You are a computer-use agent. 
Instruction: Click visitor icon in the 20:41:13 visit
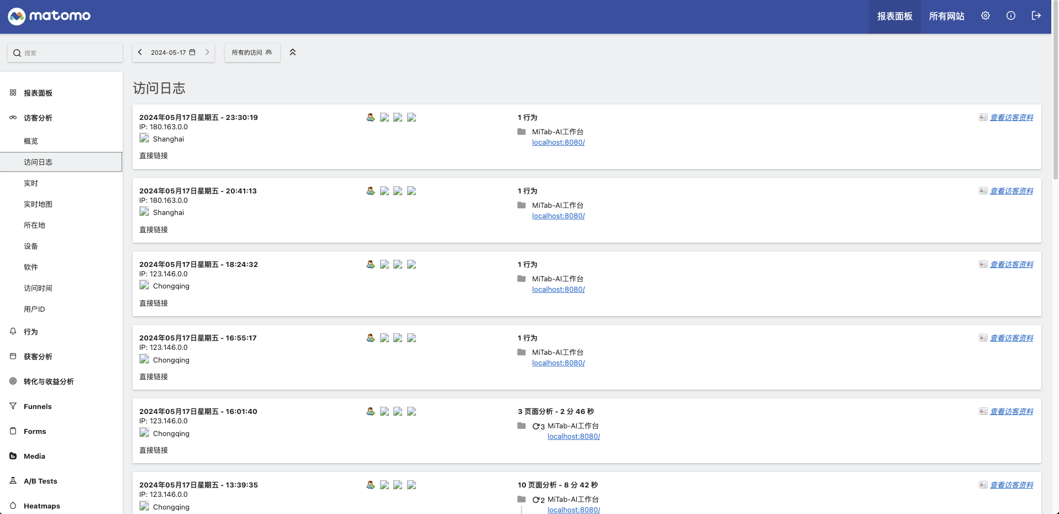371,191
